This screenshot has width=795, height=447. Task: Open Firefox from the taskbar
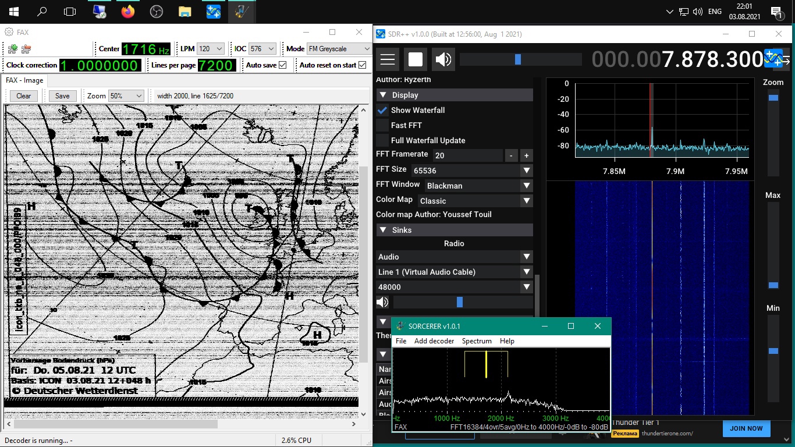click(x=127, y=12)
